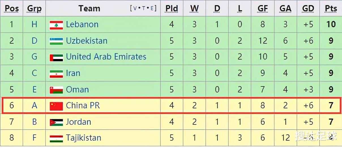This screenshot has height=148, width=342.
Task: Open the Uzbekistan team link
Action: [x=87, y=41]
